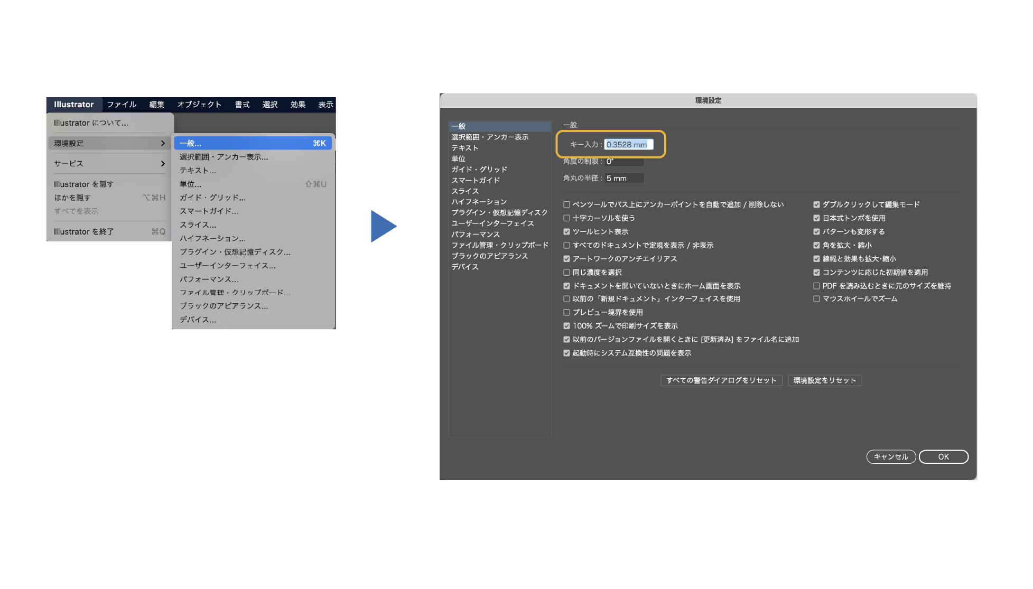Uncheck ドキュメントを開いていないときにホーム画面を表示
Screen dimensions: 1033x589
click(x=566, y=286)
